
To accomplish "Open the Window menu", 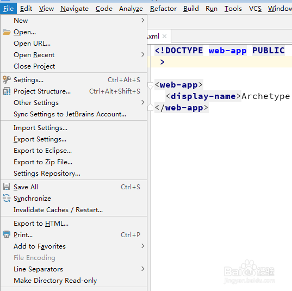I will 280,9.
